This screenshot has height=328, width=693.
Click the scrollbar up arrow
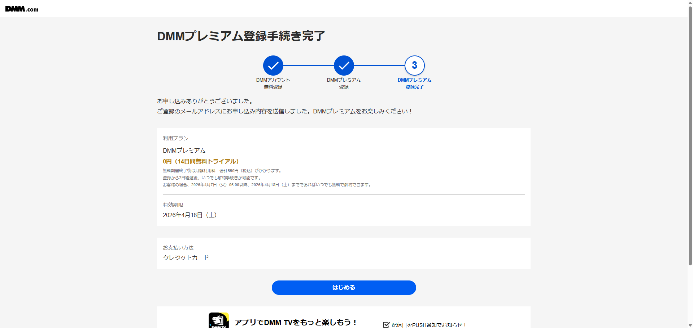click(x=690, y=3)
